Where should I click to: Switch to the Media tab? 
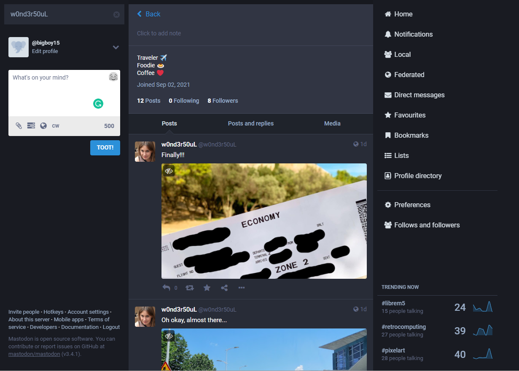[332, 123]
